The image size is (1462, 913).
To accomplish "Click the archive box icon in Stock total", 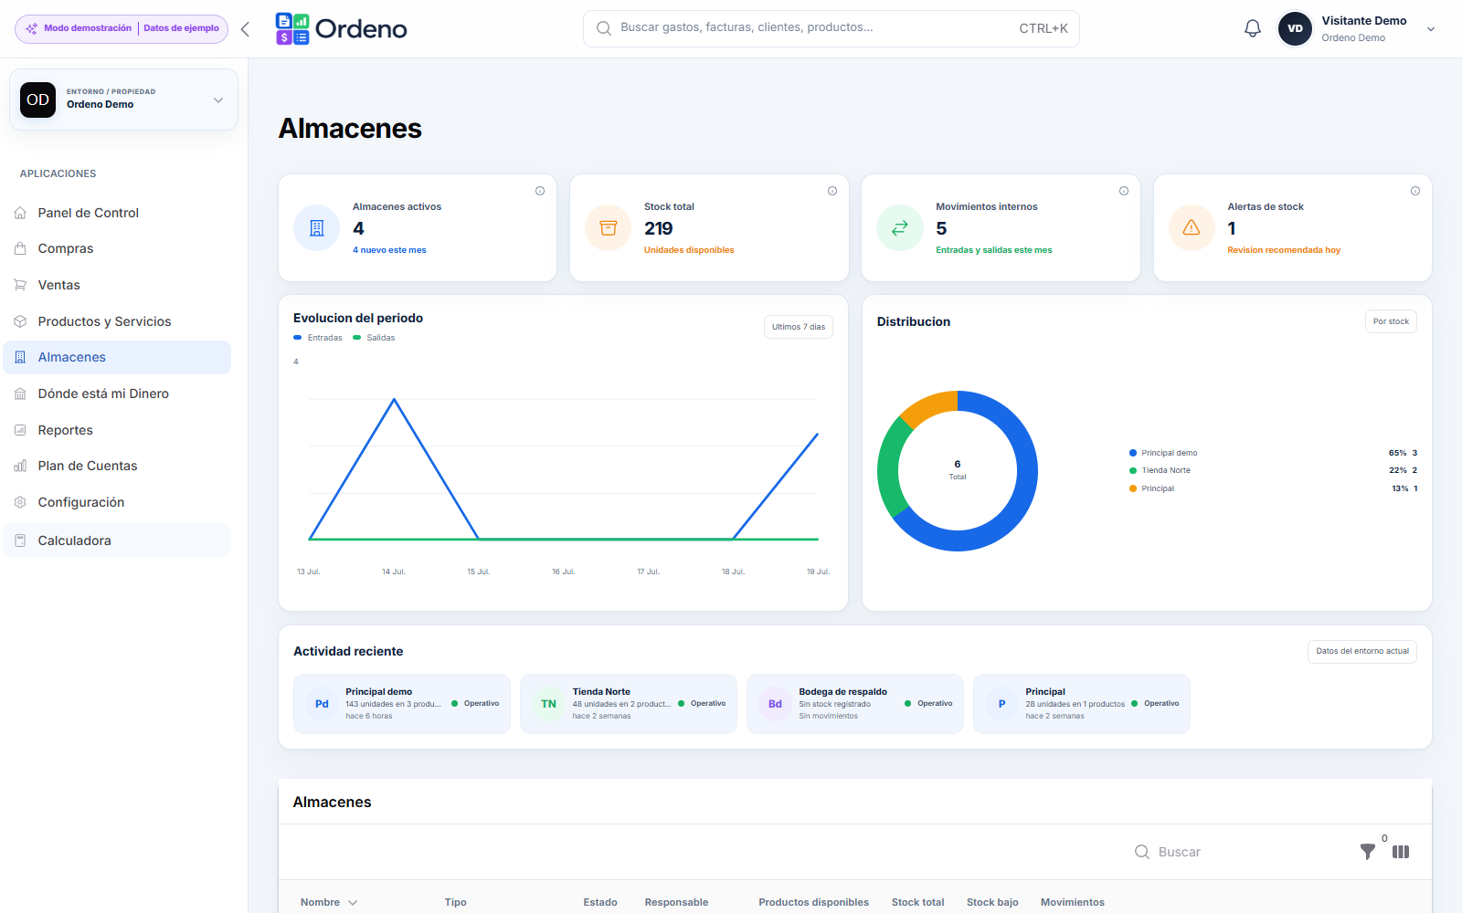I will coord(609,228).
